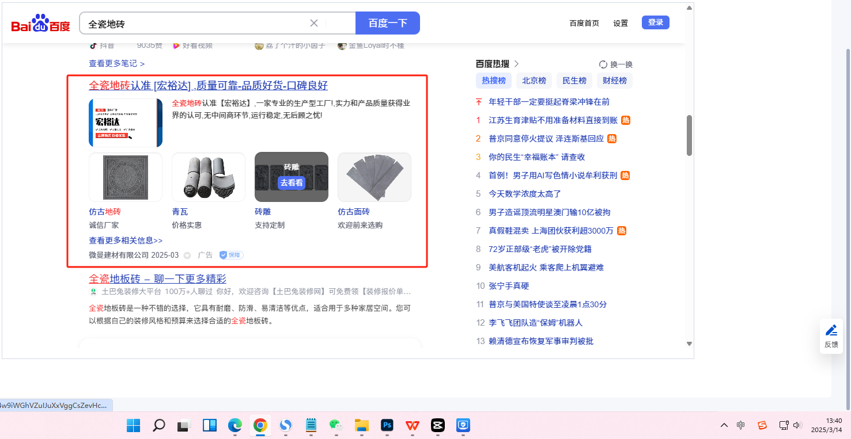
Task: Click the scrollbar down arrow
Action: pos(689,343)
